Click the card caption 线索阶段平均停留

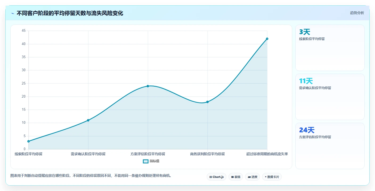pos(312,39)
